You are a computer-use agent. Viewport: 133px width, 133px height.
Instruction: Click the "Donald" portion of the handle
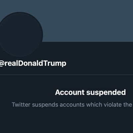(30, 63)
